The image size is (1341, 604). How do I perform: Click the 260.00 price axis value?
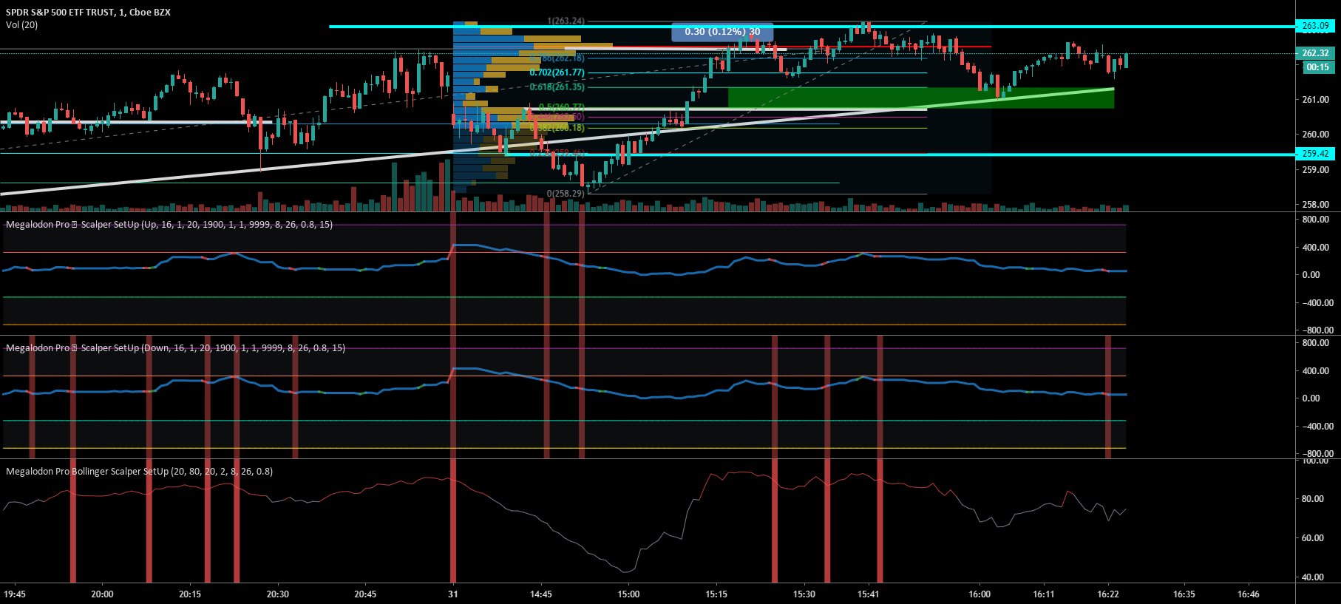coord(1315,135)
